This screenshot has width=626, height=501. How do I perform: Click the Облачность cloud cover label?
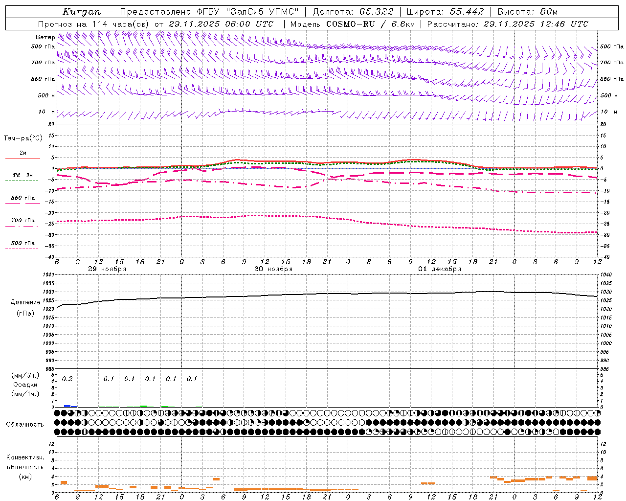tap(25, 425)
